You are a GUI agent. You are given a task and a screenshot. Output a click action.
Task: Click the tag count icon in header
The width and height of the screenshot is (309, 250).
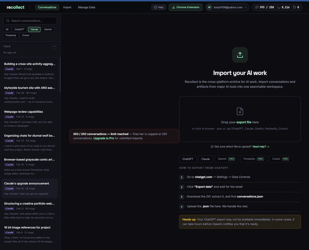click(x=294, y=7)
